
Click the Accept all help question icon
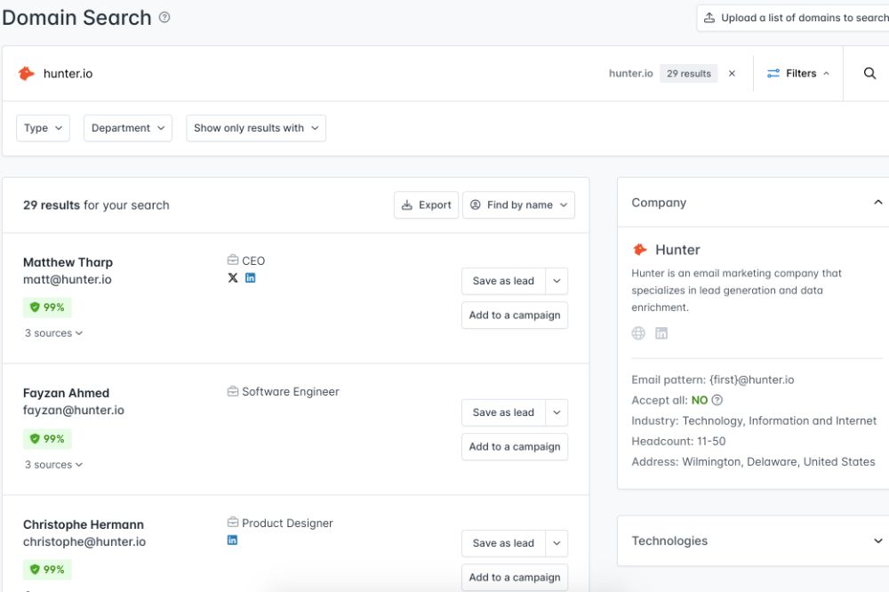717,400
